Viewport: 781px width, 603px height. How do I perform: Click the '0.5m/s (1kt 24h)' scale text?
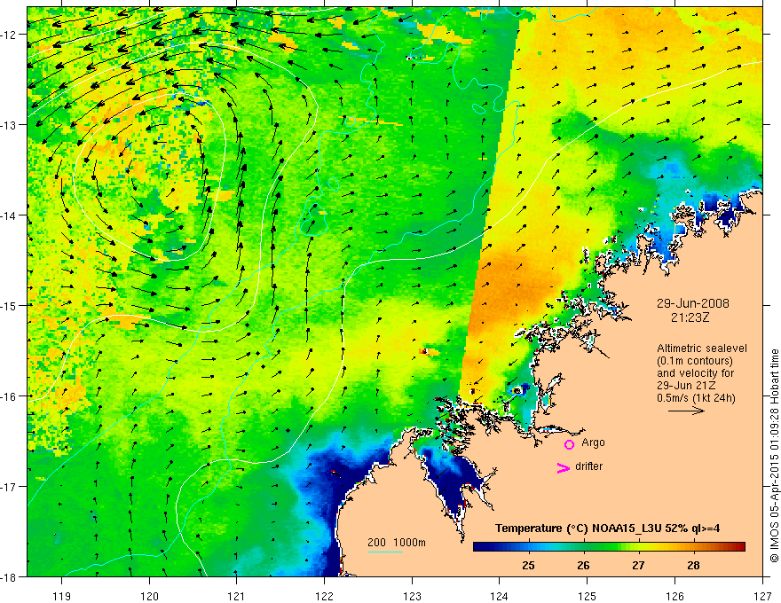tap(697, 398)
